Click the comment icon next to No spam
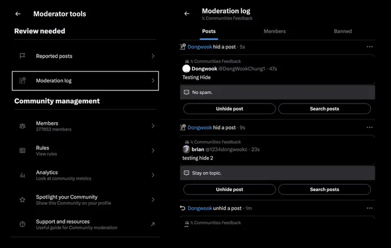 click(x=186, y=92)
